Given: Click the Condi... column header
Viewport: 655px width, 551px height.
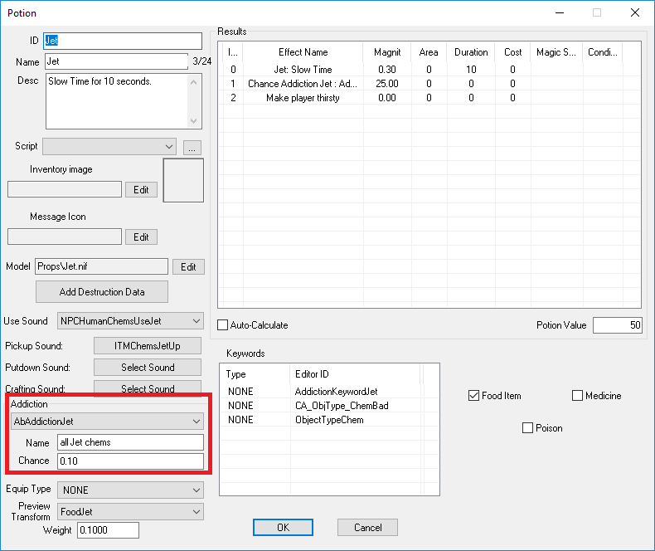Looking at the screenshot, I should (x=603, y=52).
